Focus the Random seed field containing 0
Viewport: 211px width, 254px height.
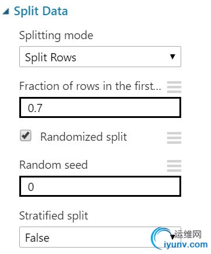coord(100,186)
